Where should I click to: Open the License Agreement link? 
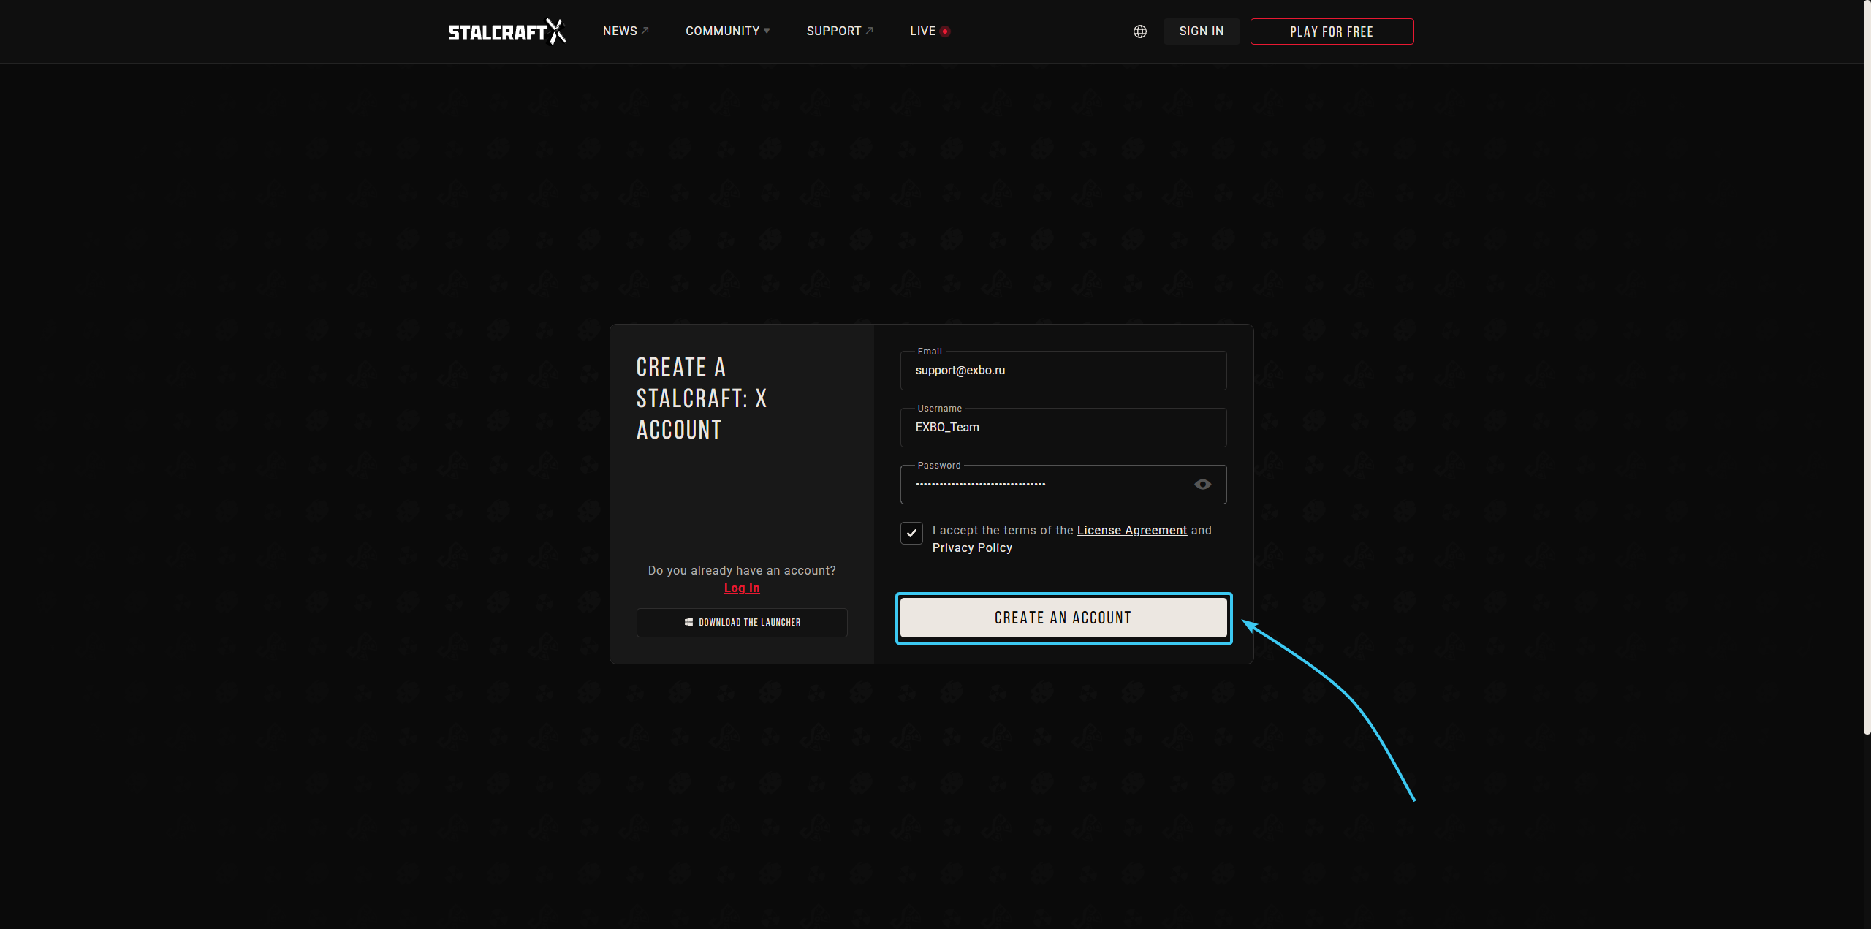[1131, 531]
